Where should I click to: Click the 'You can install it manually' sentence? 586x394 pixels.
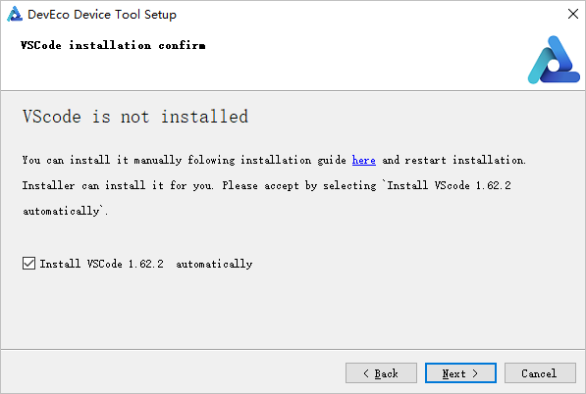pos(274,160)
